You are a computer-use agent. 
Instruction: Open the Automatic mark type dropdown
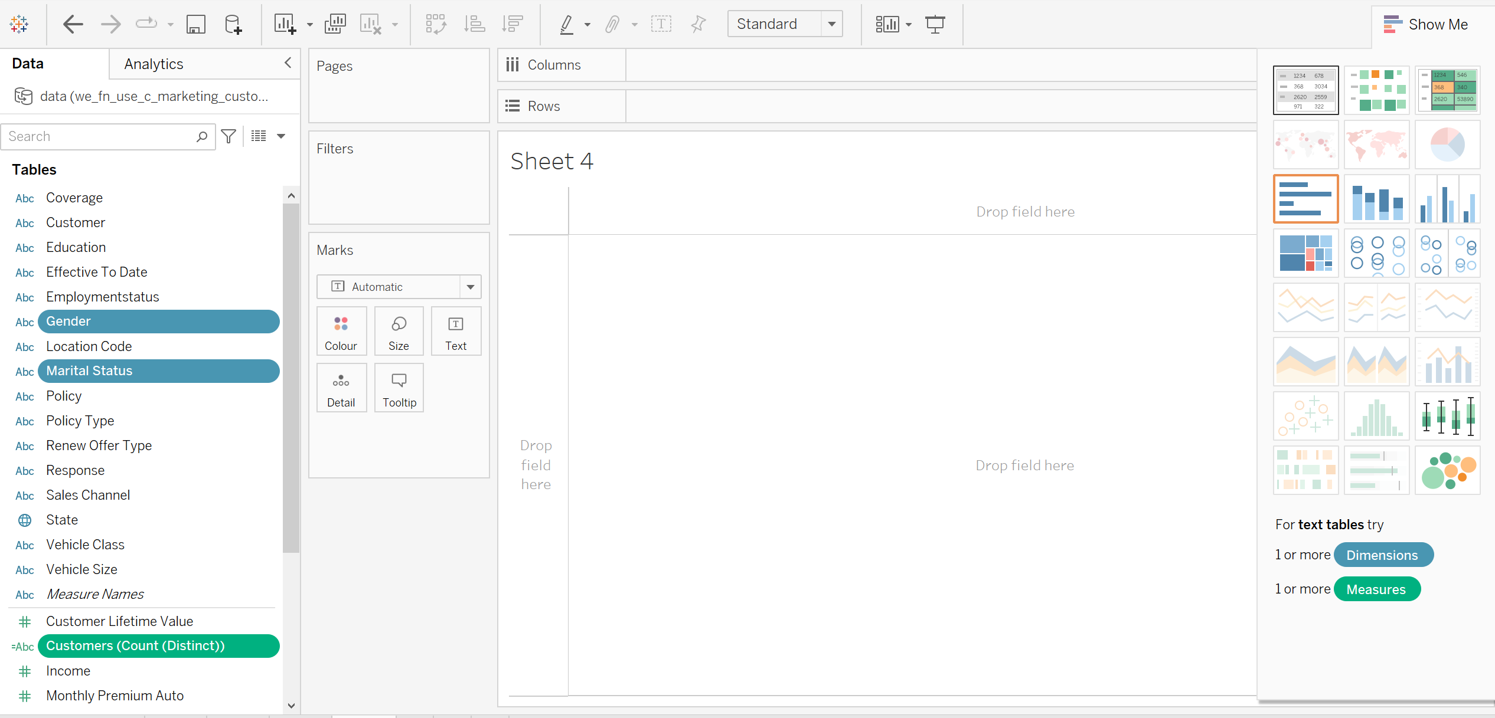coord(470,287)
